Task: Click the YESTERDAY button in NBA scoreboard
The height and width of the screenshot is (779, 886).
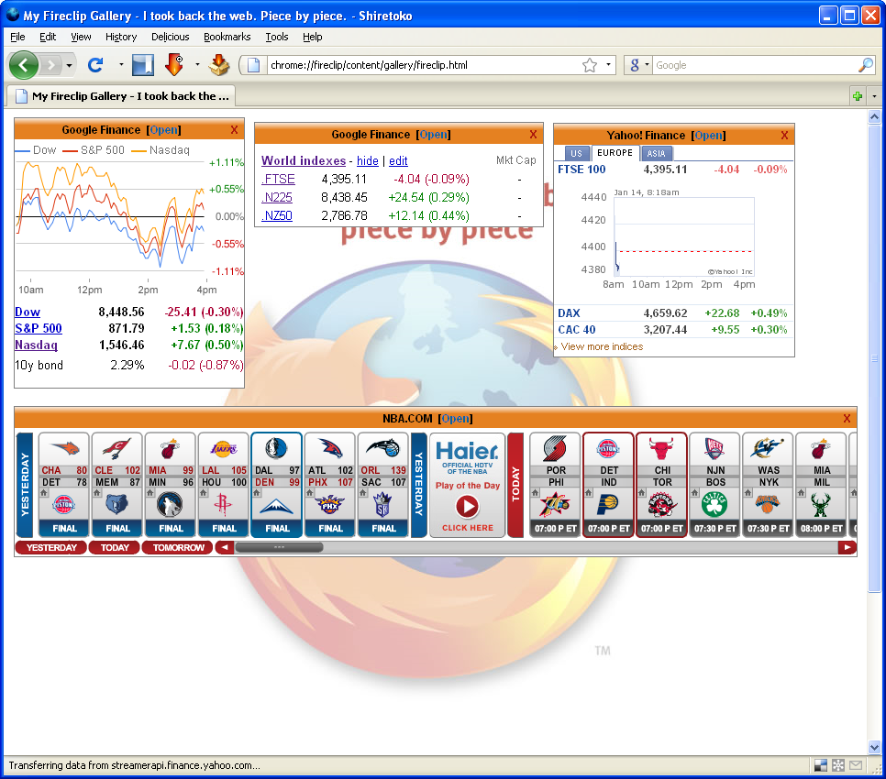Action: click(51, 547)
